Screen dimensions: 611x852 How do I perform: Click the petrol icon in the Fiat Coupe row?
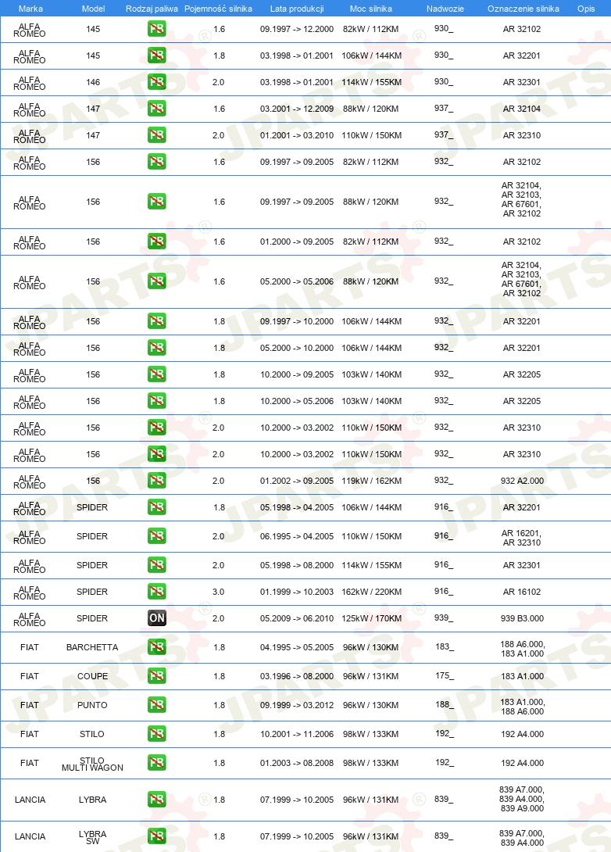click(x=157, y=676)
